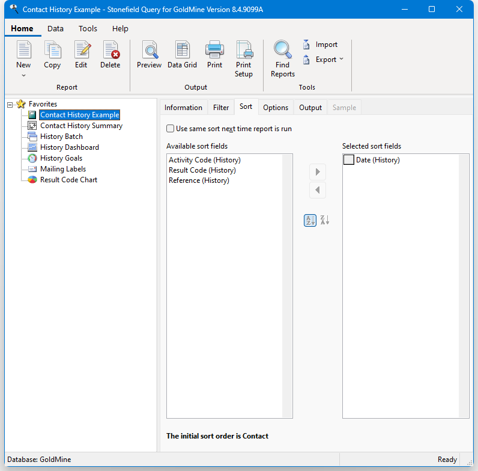The width and height of the screenshot is (478, 471).
Task: Click the History Goals gauge icon
Action: tap(32, 158)
